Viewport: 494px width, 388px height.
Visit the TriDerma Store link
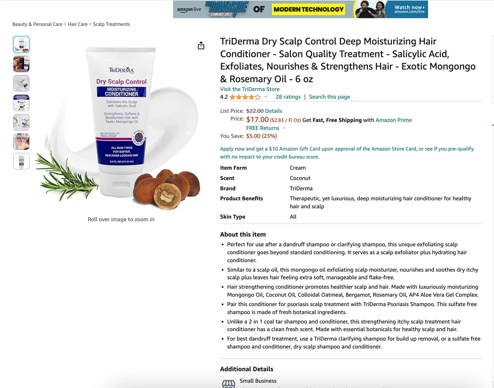[250, 89]
